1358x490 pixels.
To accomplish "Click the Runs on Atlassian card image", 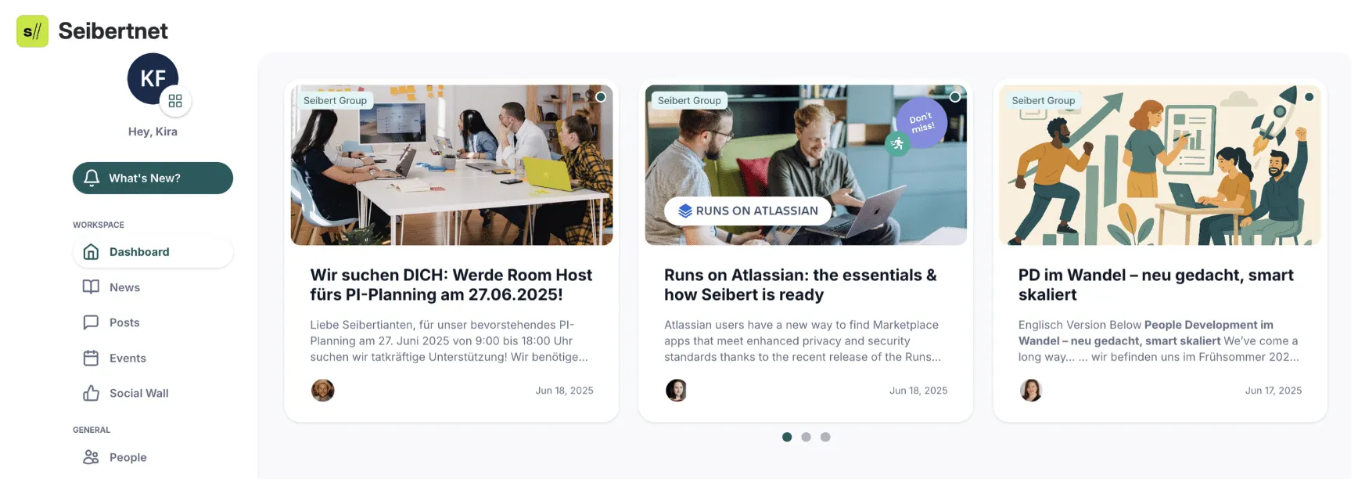I will click(806, 165).
